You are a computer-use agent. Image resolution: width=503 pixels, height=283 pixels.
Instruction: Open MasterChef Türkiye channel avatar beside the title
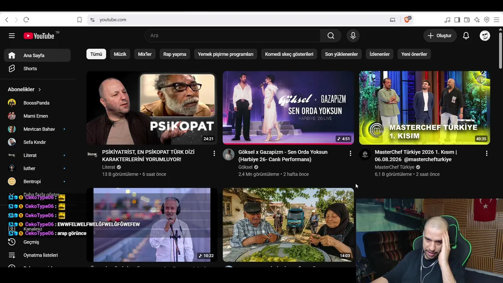(x=365, y=155)
